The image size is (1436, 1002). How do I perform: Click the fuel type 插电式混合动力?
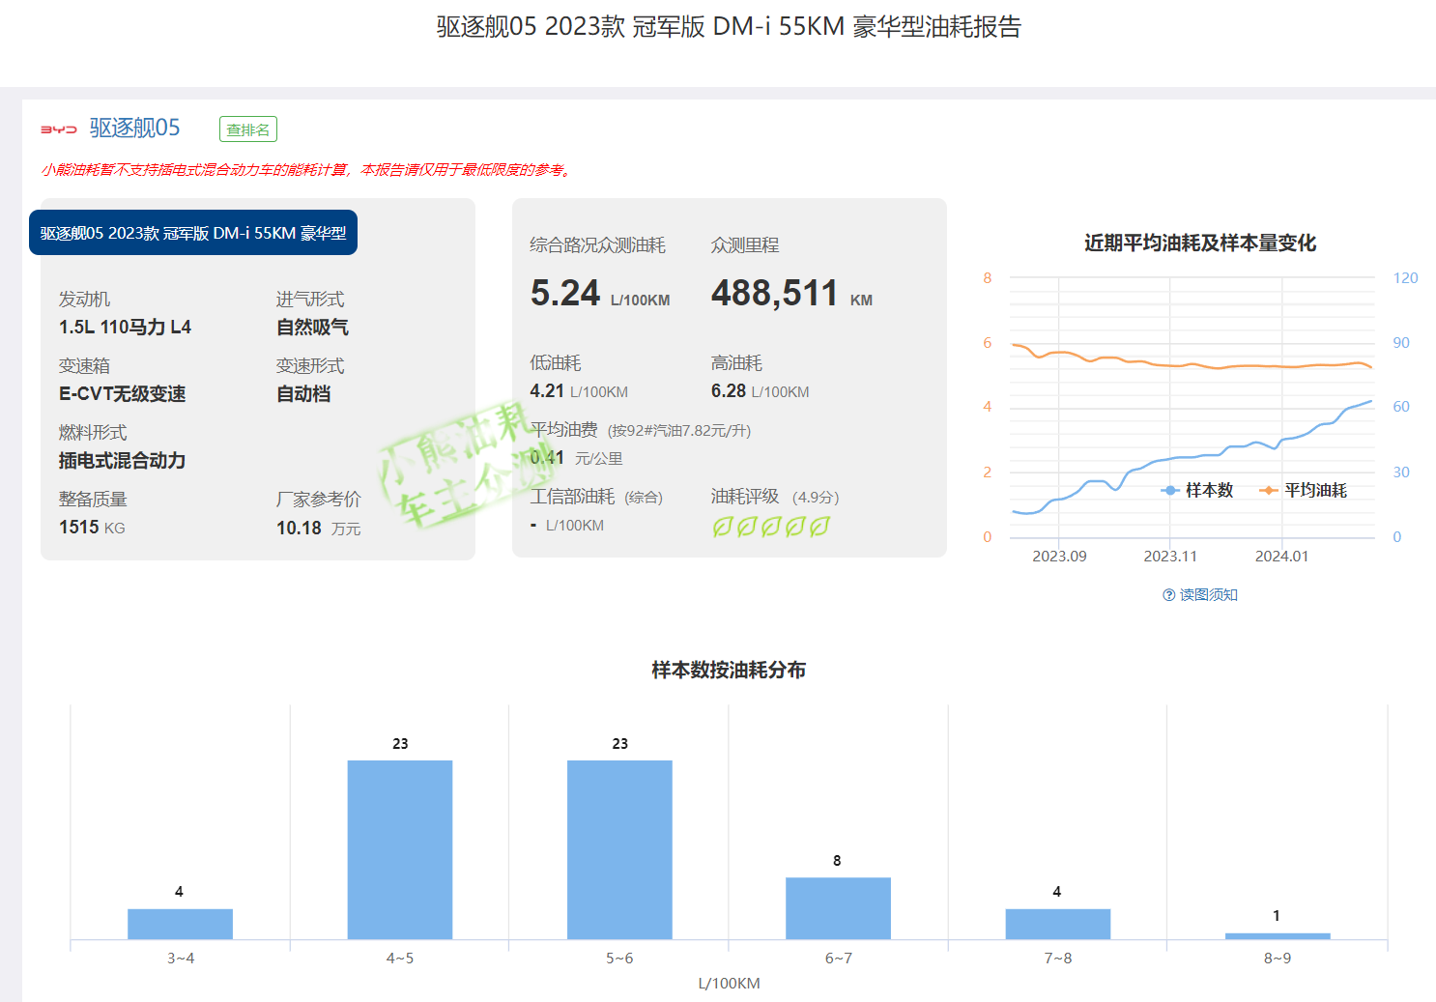pos(122,461)
